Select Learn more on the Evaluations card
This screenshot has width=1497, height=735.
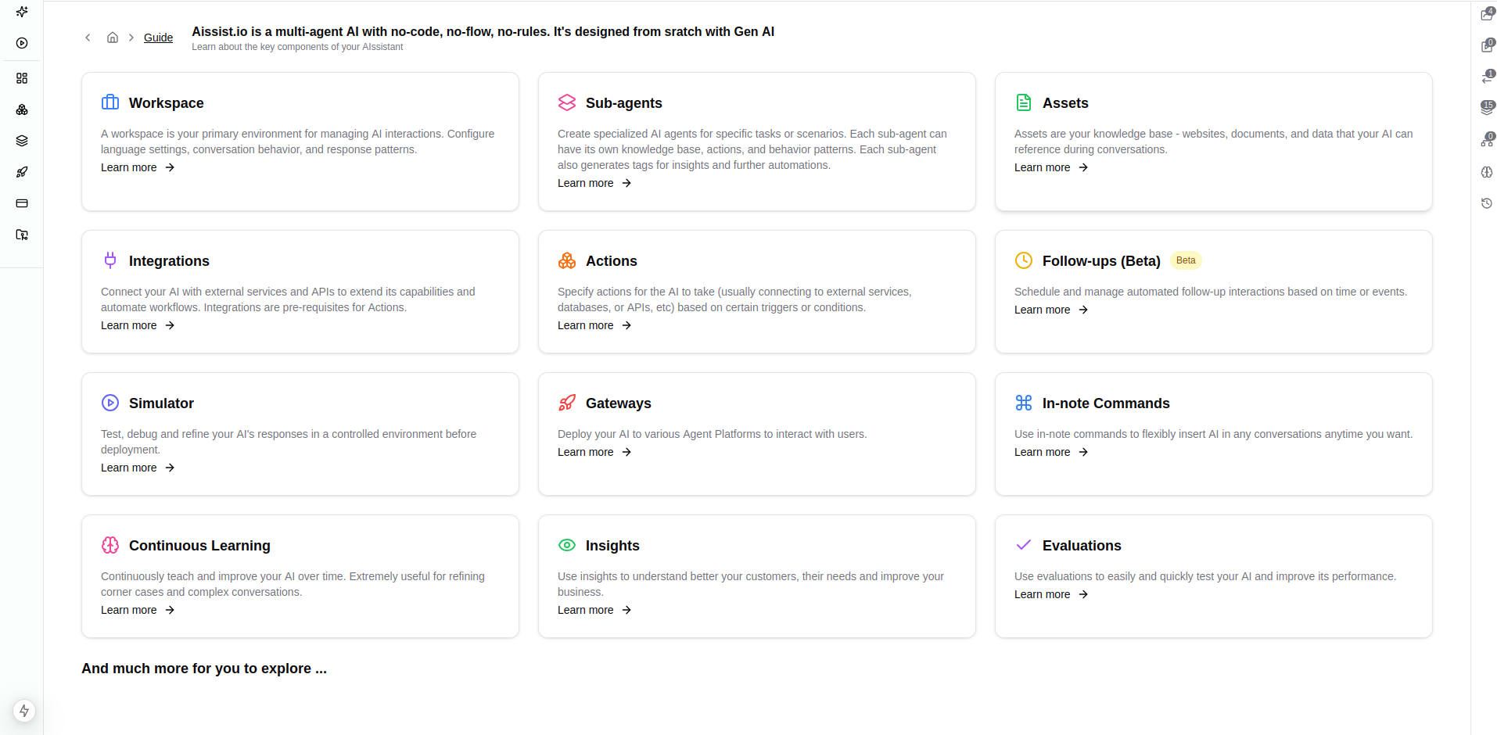click(1042, 594)
